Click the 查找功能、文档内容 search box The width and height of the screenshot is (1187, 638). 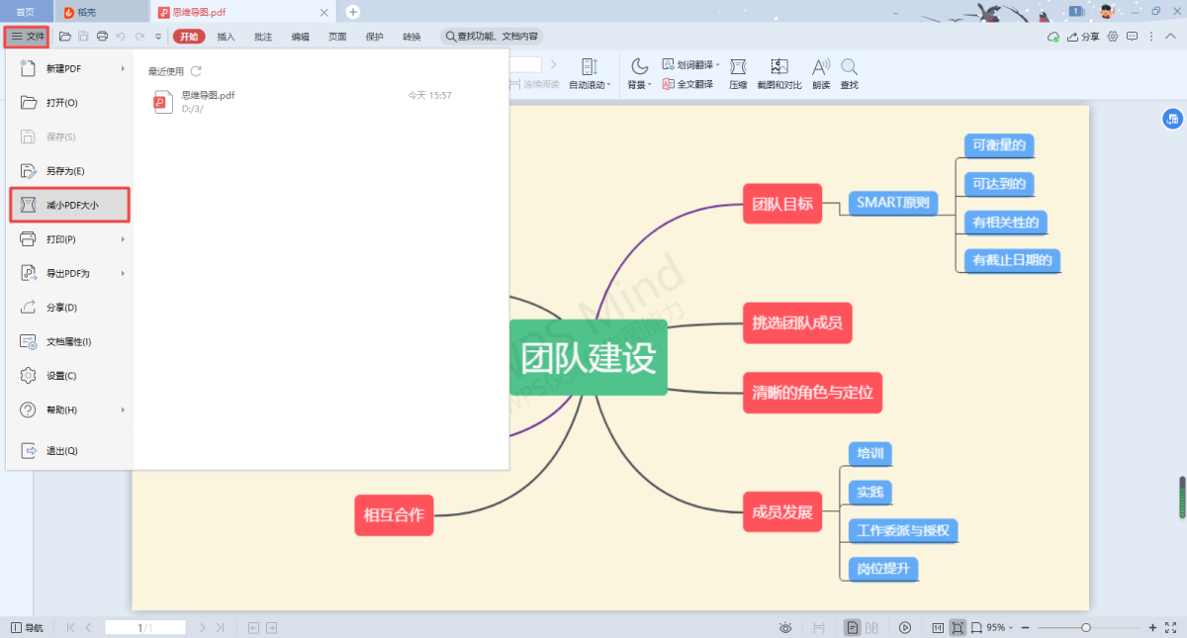492,37
